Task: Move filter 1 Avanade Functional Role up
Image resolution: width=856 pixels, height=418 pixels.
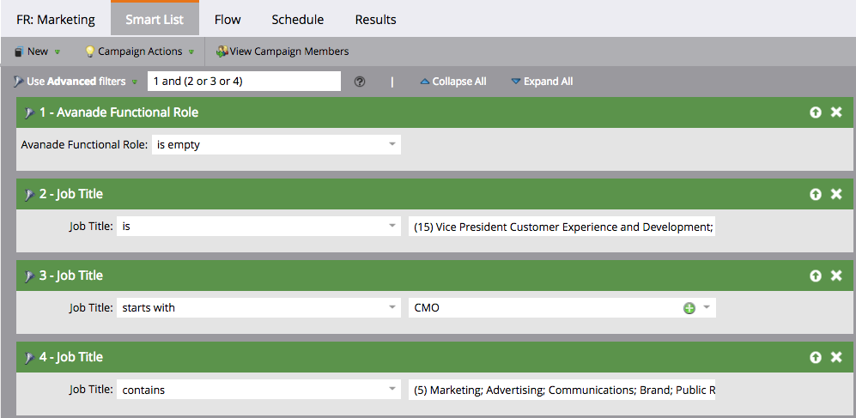Action: point(815,112)
